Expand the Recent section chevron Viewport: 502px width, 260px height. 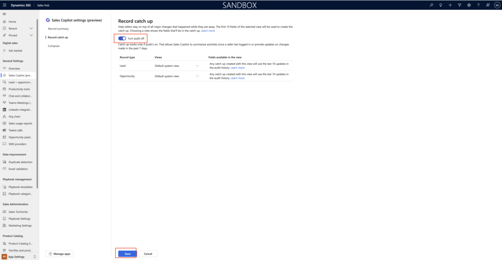pyautogui.click(x=31, y=28)
